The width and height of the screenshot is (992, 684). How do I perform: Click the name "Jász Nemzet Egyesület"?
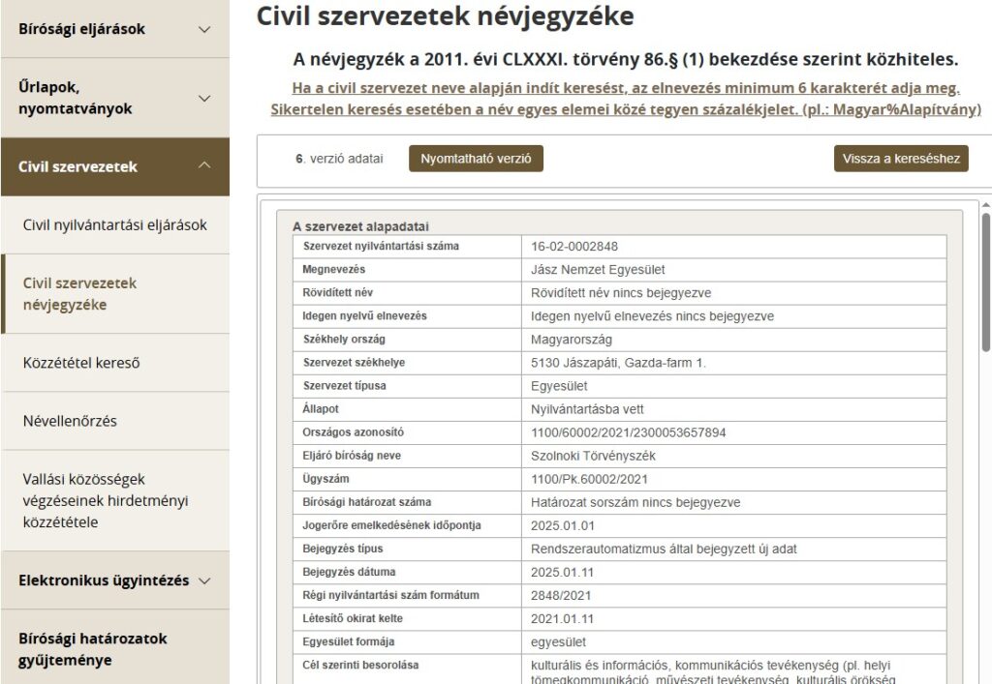pos(598,270)
